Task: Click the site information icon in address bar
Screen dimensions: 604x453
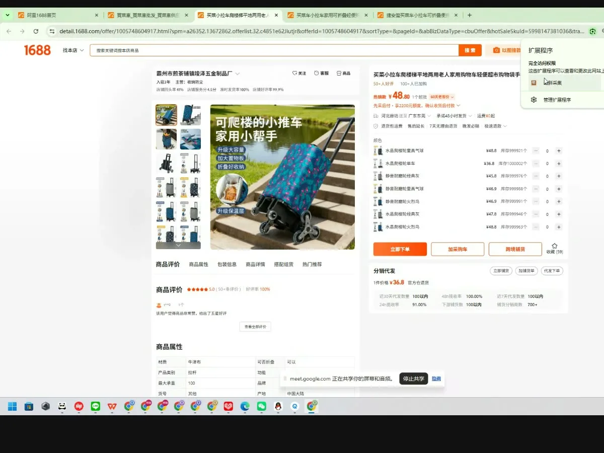Action: click(x=51, y=31)
